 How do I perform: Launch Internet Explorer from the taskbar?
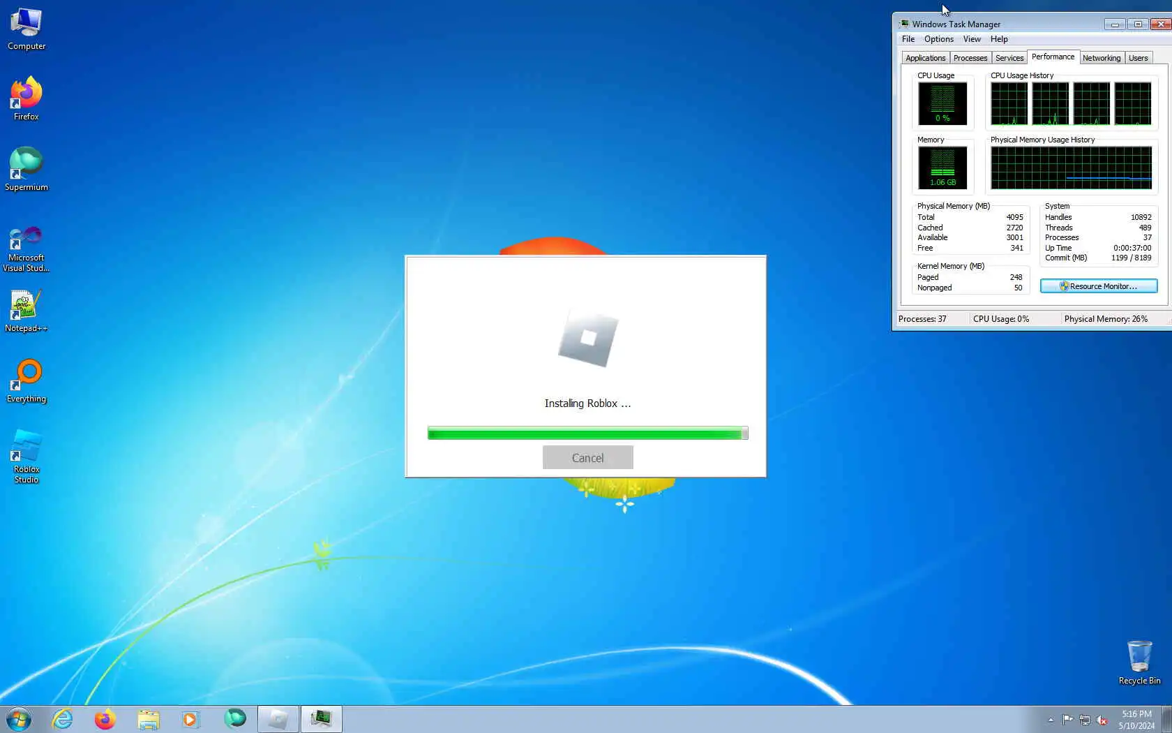click(63, 719)
